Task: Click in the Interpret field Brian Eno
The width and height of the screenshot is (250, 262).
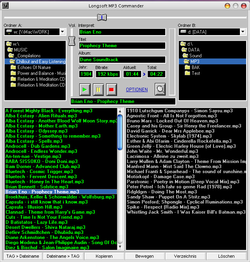Action: (122, 32)
